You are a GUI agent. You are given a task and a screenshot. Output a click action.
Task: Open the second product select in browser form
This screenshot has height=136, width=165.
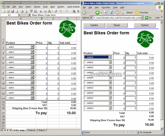coord(110,62)
